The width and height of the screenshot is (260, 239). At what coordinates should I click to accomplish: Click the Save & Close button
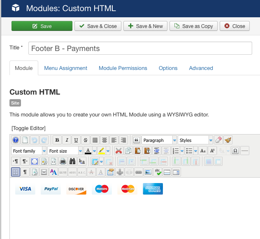click(x=98, y=26)
